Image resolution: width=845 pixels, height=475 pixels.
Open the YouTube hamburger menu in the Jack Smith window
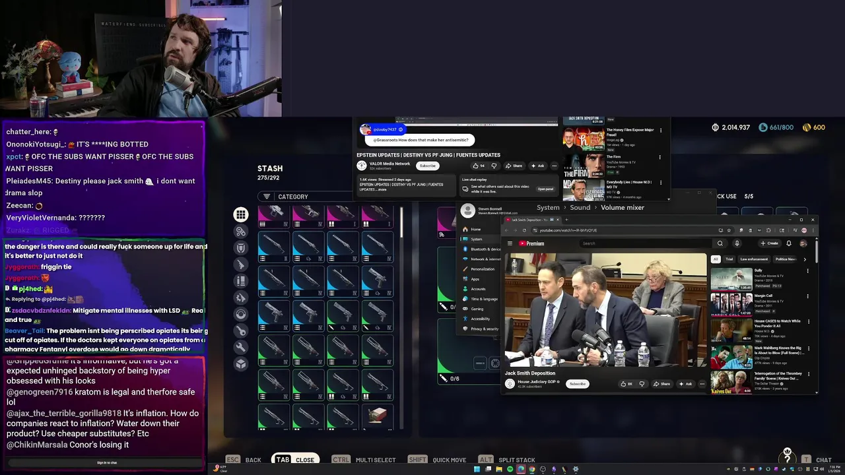pyautogui.click(x=510, y=243)
